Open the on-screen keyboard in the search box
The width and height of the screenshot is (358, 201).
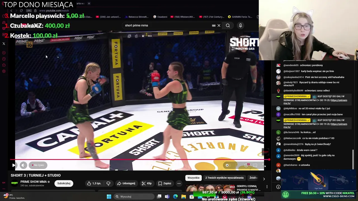click(214, 25)
